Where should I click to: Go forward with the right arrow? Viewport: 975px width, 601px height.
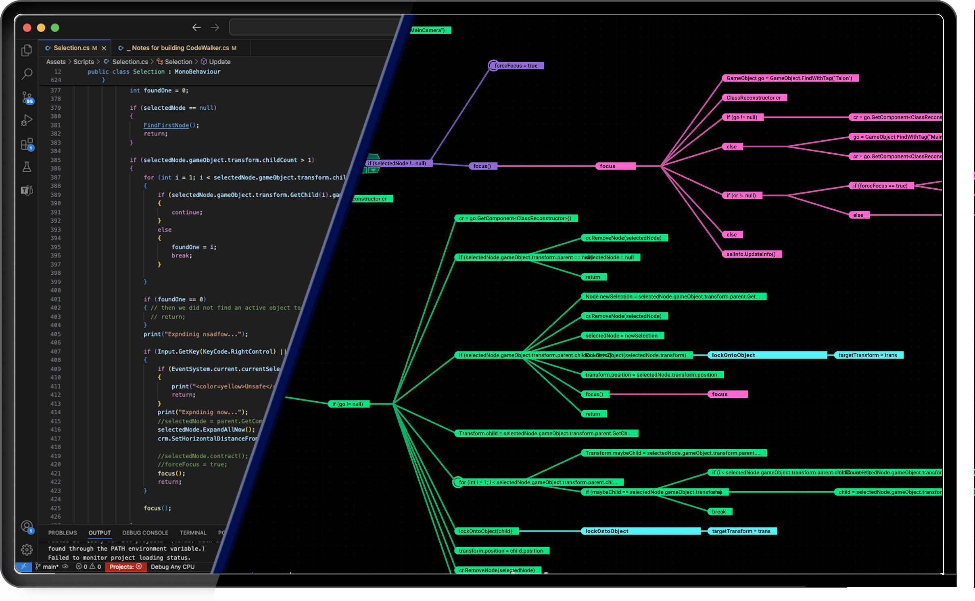click(215, 27)
